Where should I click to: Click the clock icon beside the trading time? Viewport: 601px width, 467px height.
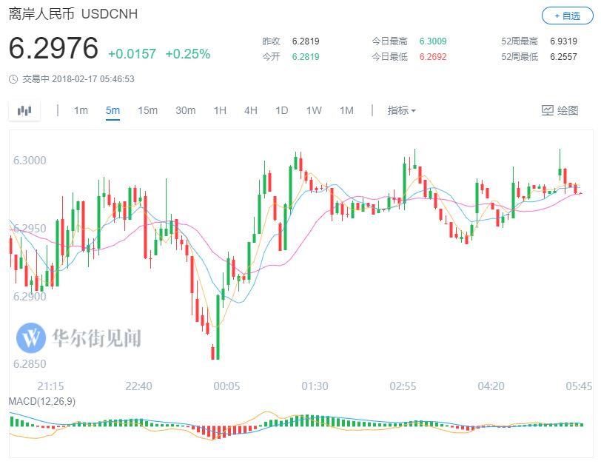(x=14, y=78)
